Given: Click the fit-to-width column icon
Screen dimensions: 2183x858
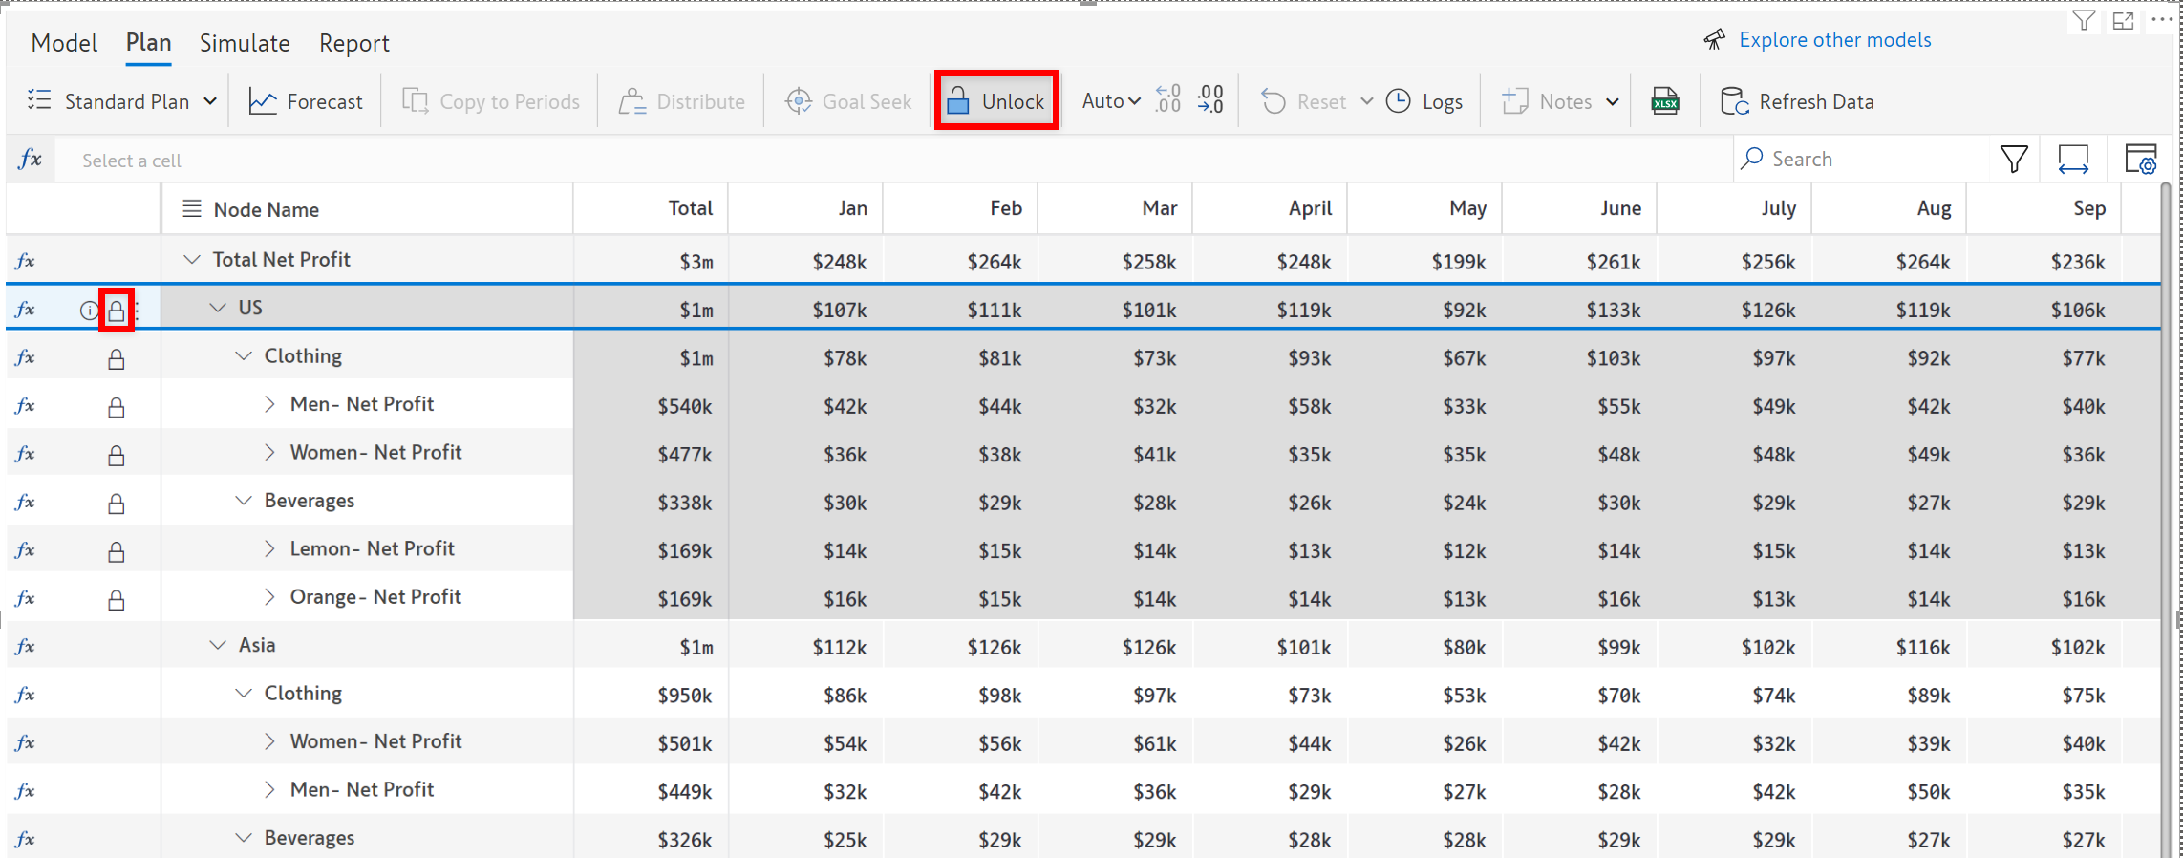Looking at the screenshot, I should pyautogui.click(x=2072, y=160).
